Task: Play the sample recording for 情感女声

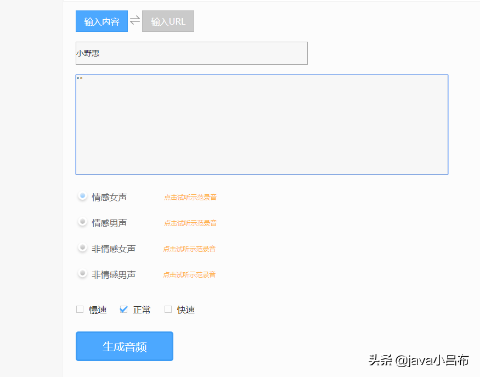Action: 190,198
